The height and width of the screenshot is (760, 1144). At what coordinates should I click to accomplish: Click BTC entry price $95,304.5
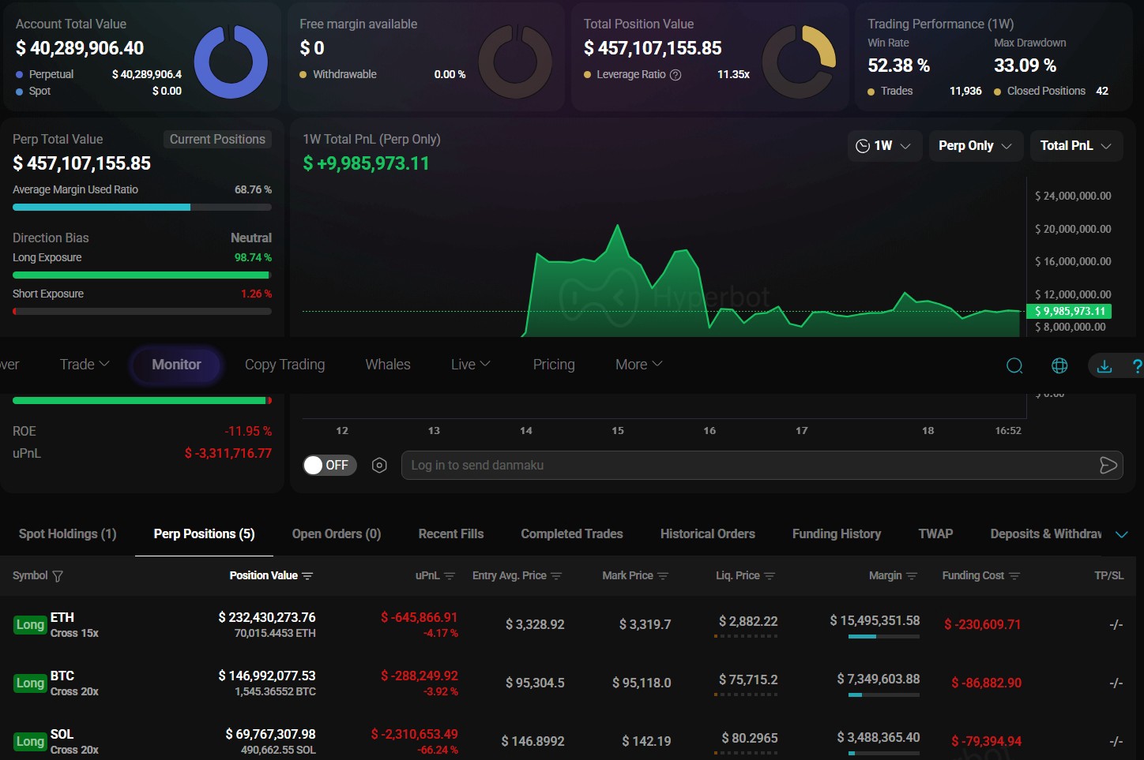coord(535,683)
